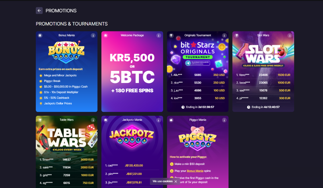This screenshot has width=323, height=188.
Task: View info for Jackpotz Mania card
Action: pos(159,120)
